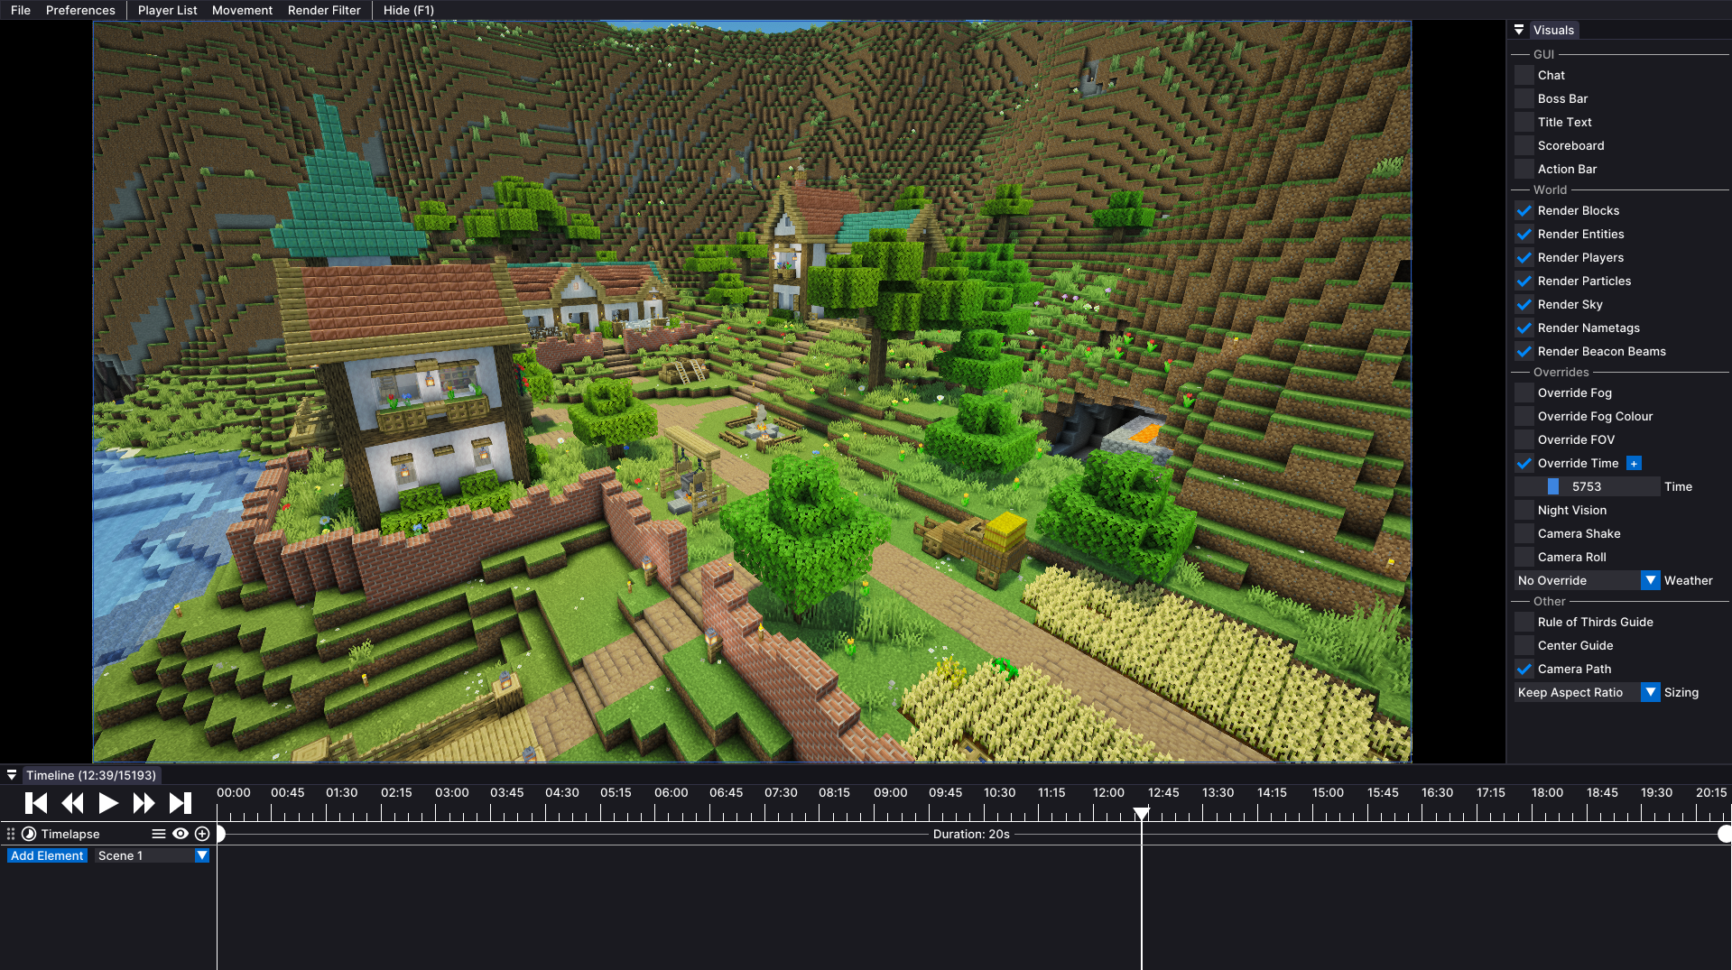Click the Time slider showing 5753
Image resolution: width=1732 pixels, height=970 pixels.
(x=1588, y=486)
